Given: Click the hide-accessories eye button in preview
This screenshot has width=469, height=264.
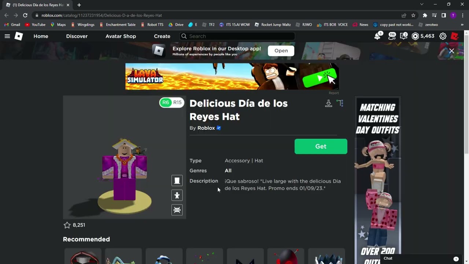Looking at the screenshot, I should 177,210.
